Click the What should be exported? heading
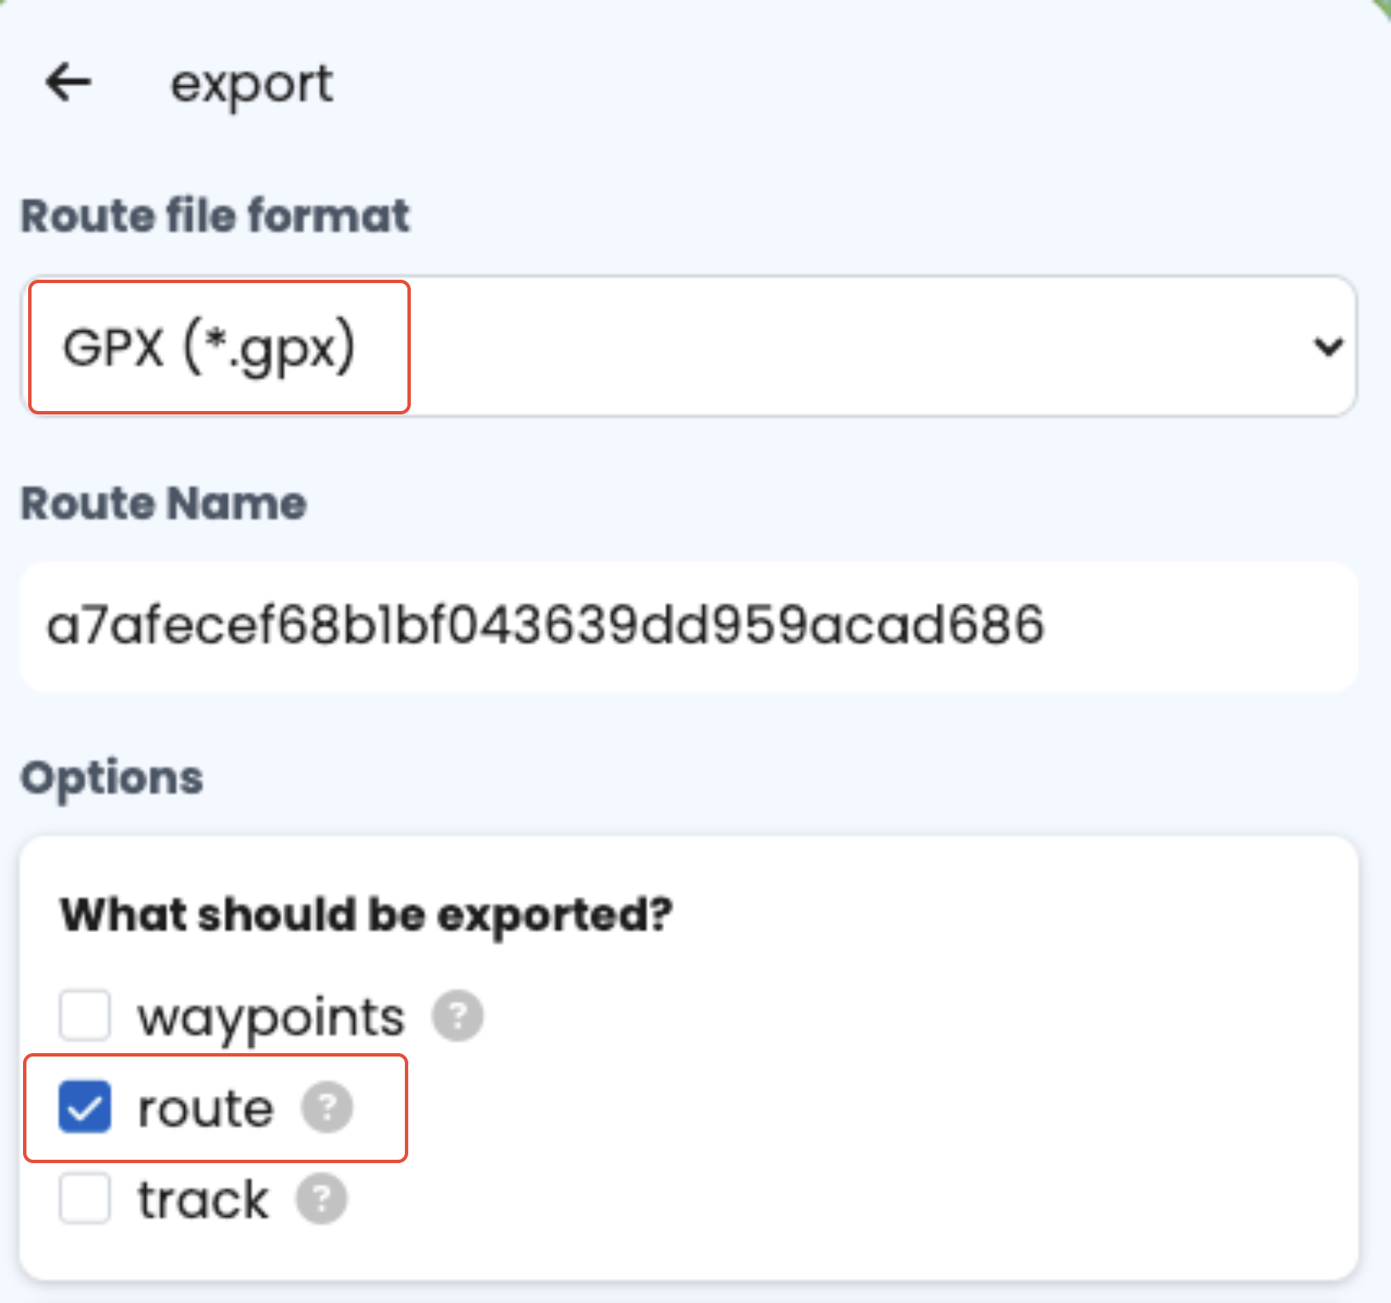This screenshot has height=1303, width=1391. coord(367,915)
